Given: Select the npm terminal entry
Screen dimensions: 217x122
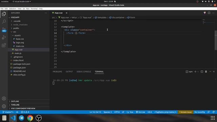Looking at the screenshot, I should (189, 72).
